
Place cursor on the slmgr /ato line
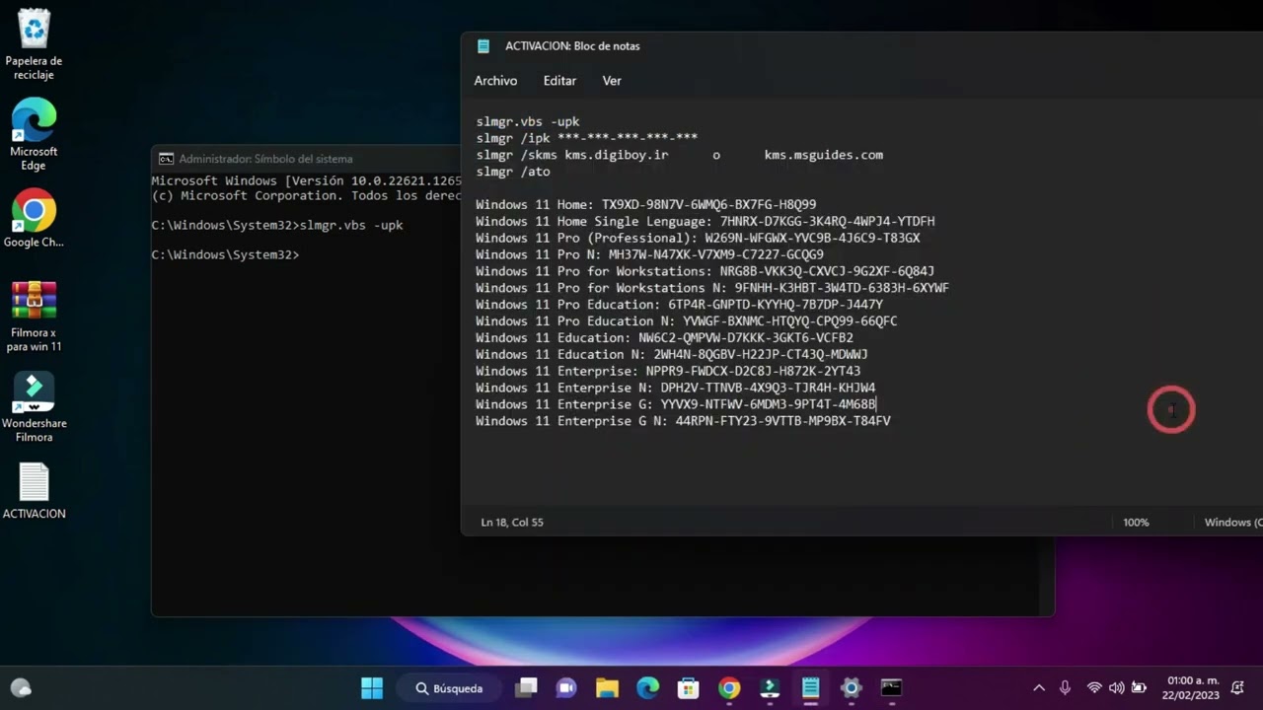(x=513, y=172)
